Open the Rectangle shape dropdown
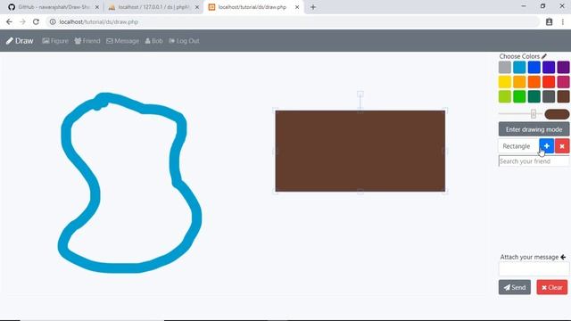571x321 pixels. point(518,146)
